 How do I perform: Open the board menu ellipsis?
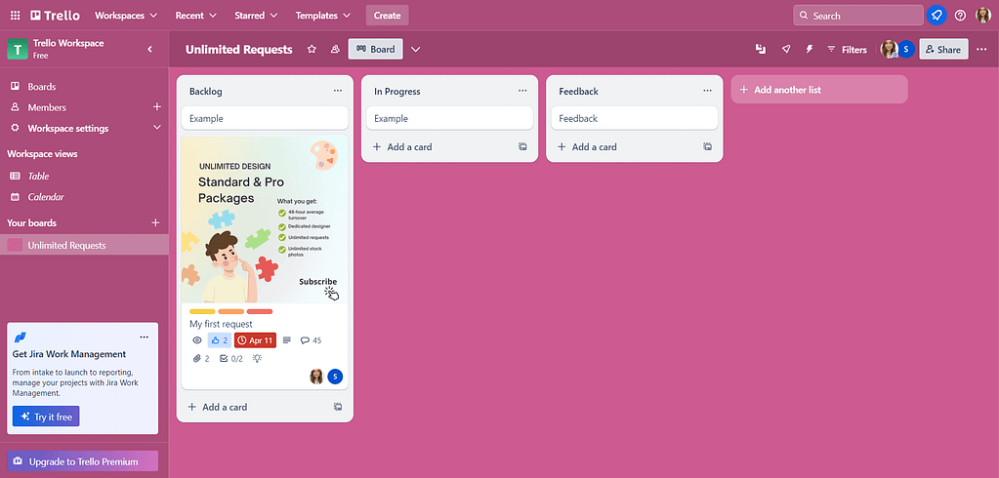click(981, 49)
